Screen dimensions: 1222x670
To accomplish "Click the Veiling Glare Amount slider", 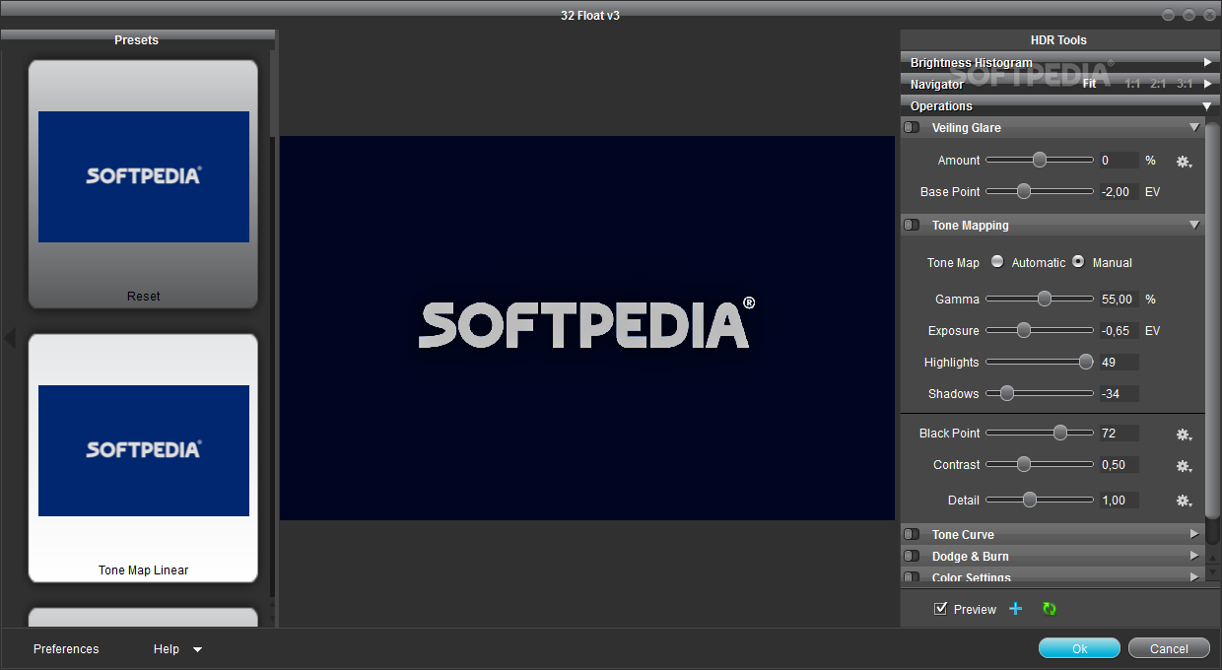I will (x=1040, y=160).
